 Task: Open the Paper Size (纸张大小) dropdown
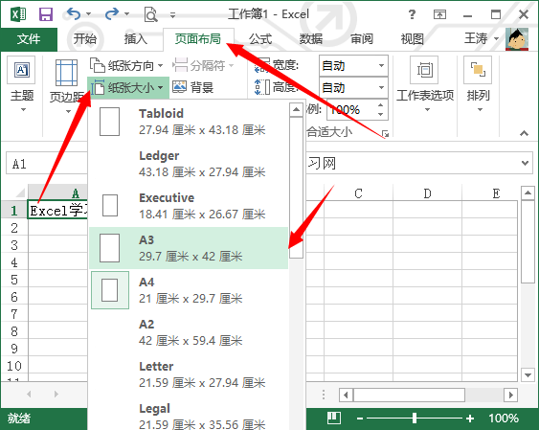(128, 88)
